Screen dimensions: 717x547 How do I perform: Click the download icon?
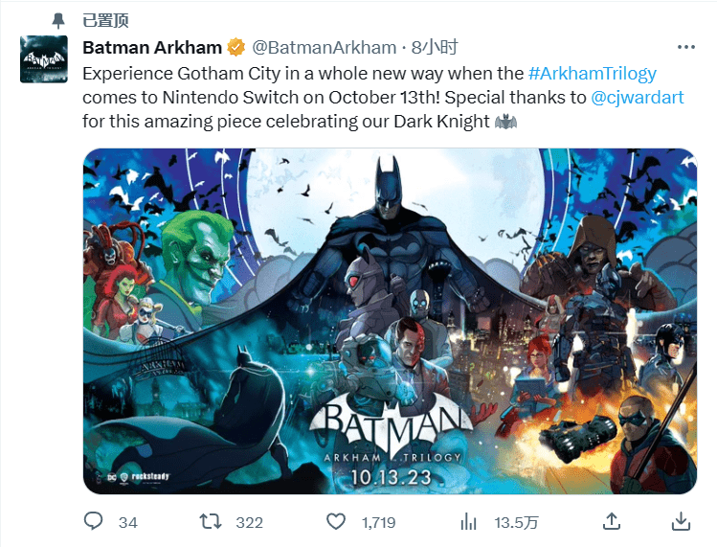(x=681, y=521)
